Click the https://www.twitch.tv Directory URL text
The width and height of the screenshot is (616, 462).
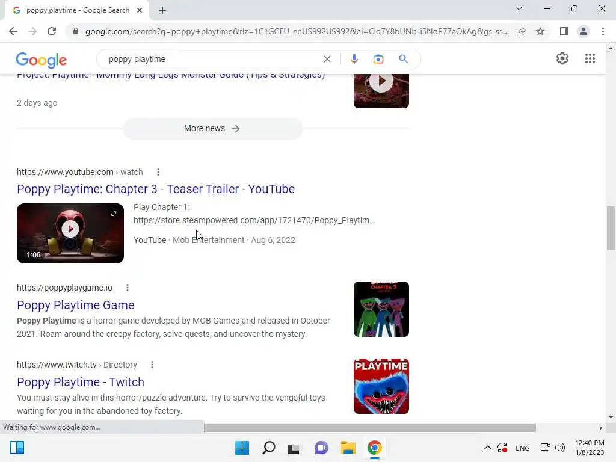(x=77, y=365)
